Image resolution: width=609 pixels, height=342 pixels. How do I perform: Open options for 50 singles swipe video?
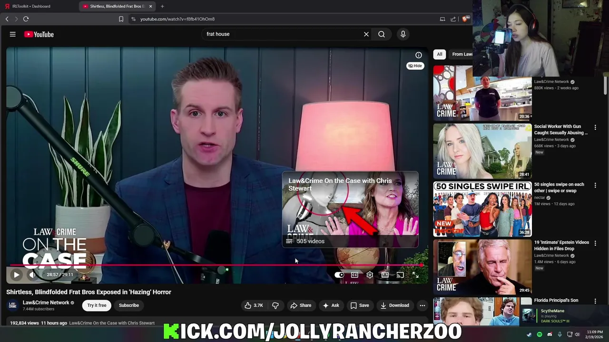click(x=595, y=185)
